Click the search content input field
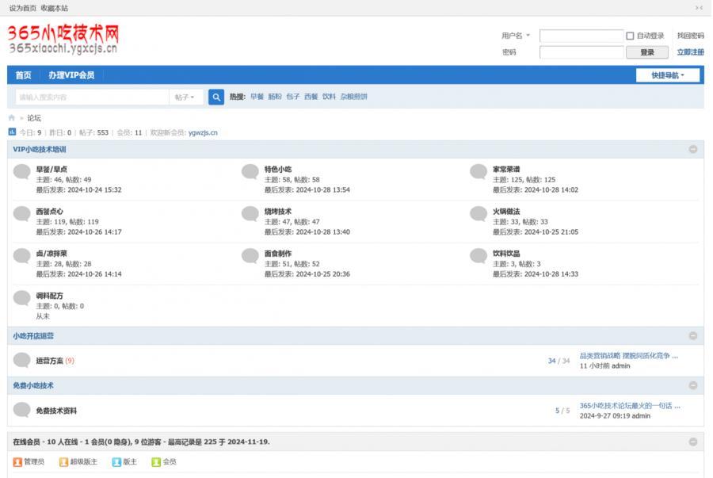 (91, 97)
